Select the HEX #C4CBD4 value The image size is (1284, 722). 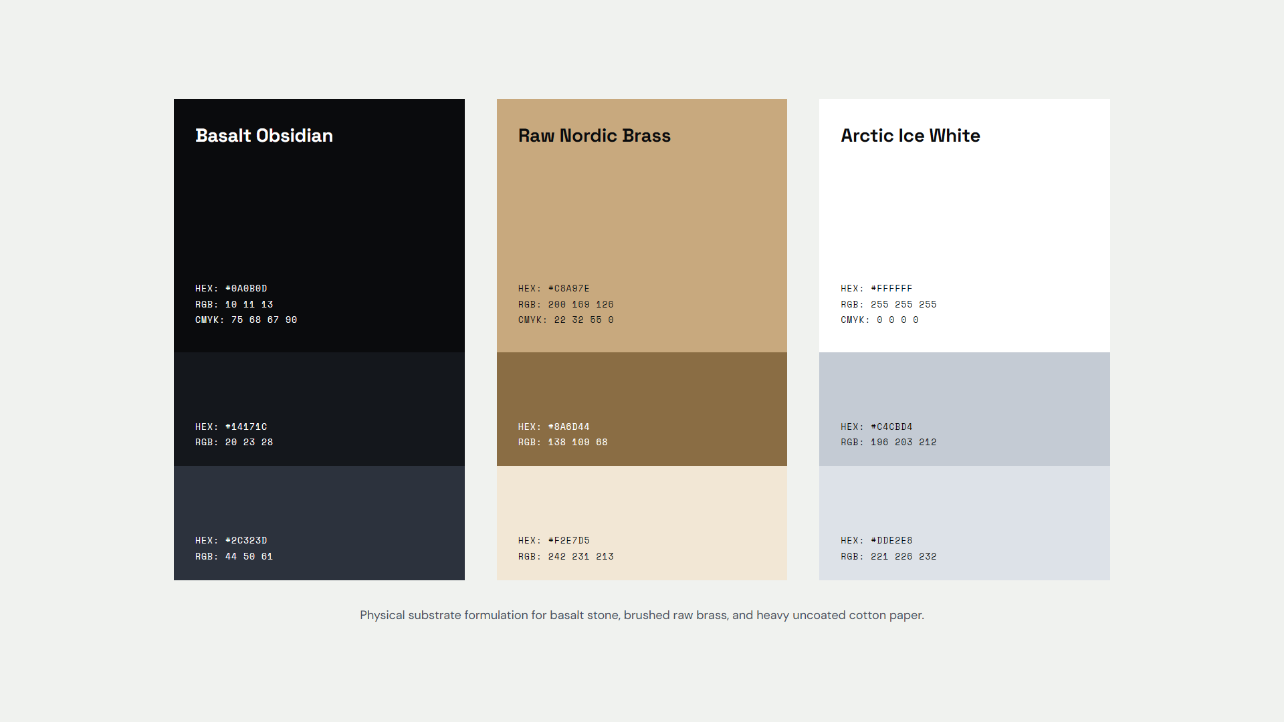pyautogui.click(x=877, y=427)
